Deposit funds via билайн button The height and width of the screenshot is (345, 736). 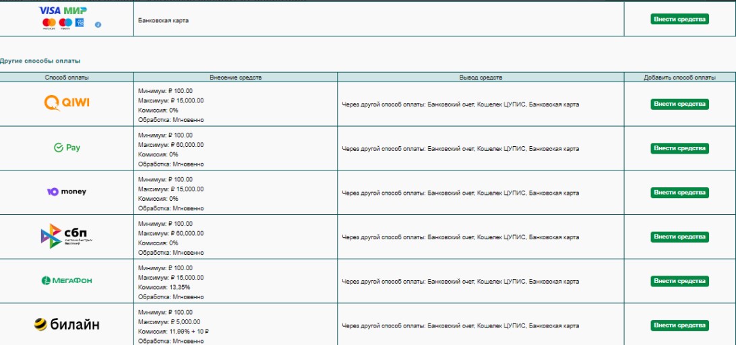(x=679, y=325)
